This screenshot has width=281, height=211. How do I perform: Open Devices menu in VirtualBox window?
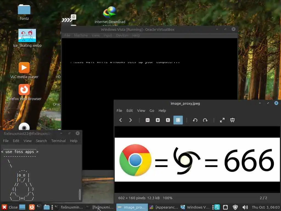pyautogui.click(x=122, y=35)
